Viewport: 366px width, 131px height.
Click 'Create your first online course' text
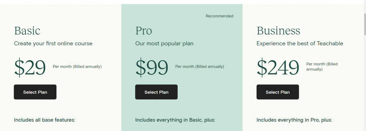click(53, 43)
